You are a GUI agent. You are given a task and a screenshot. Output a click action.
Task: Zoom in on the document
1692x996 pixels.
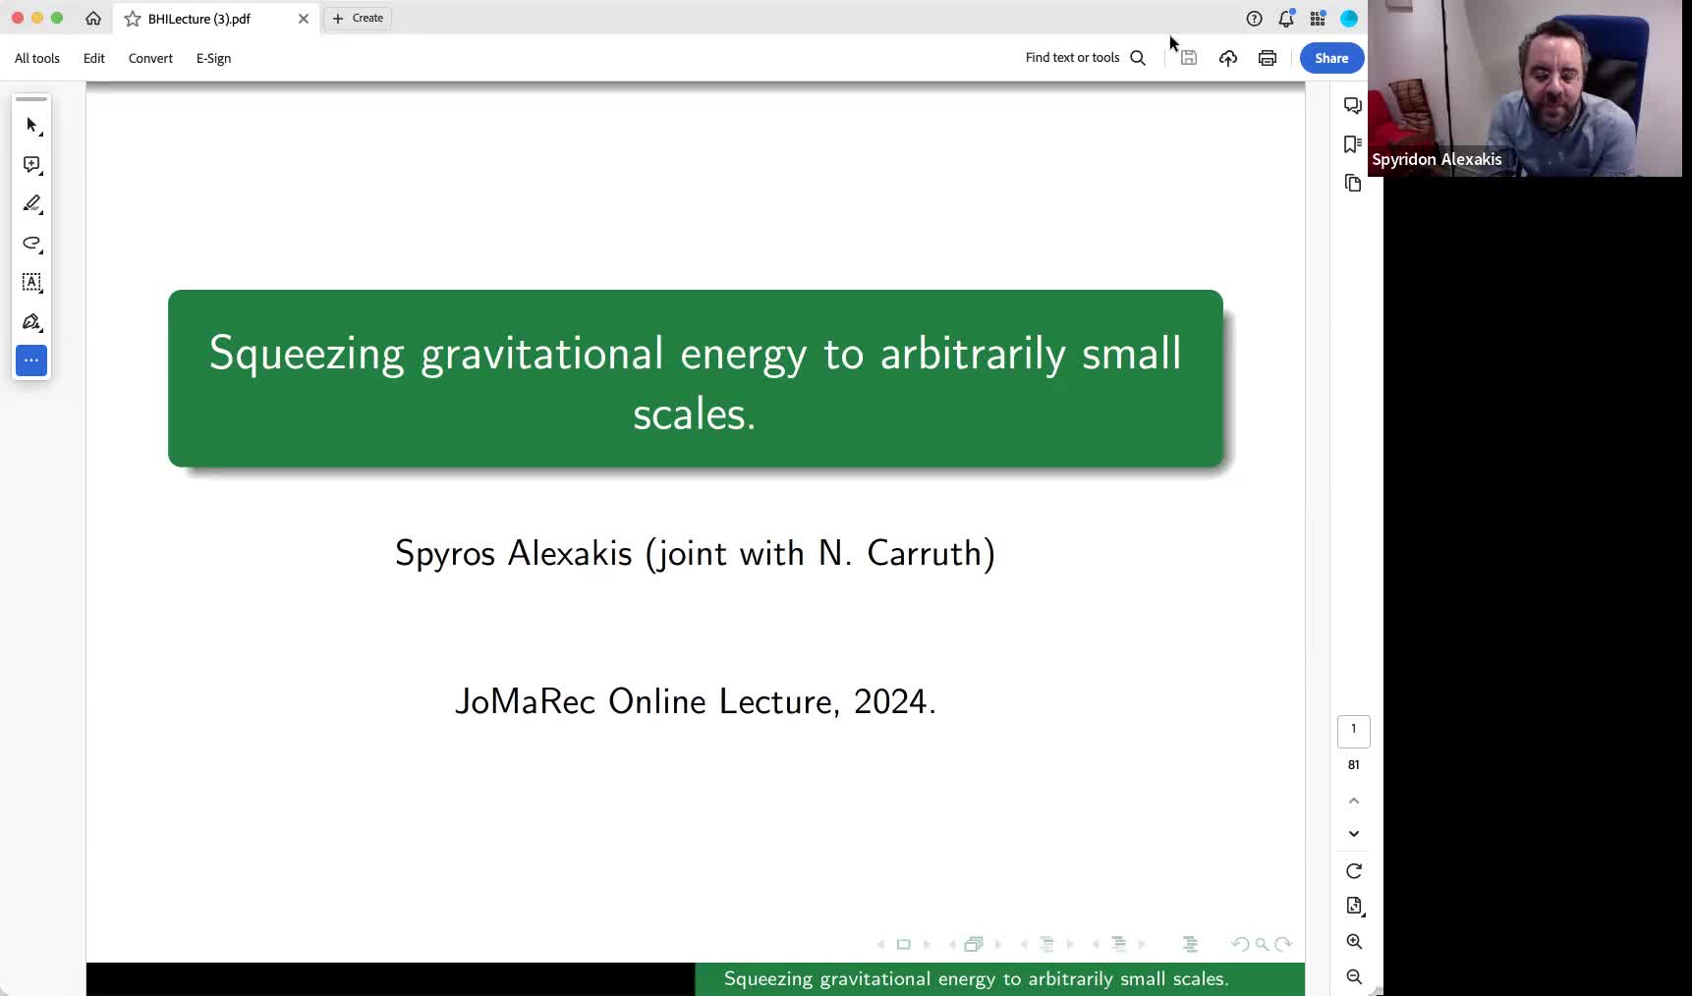pyautogui.click(x=1353, y=941)
